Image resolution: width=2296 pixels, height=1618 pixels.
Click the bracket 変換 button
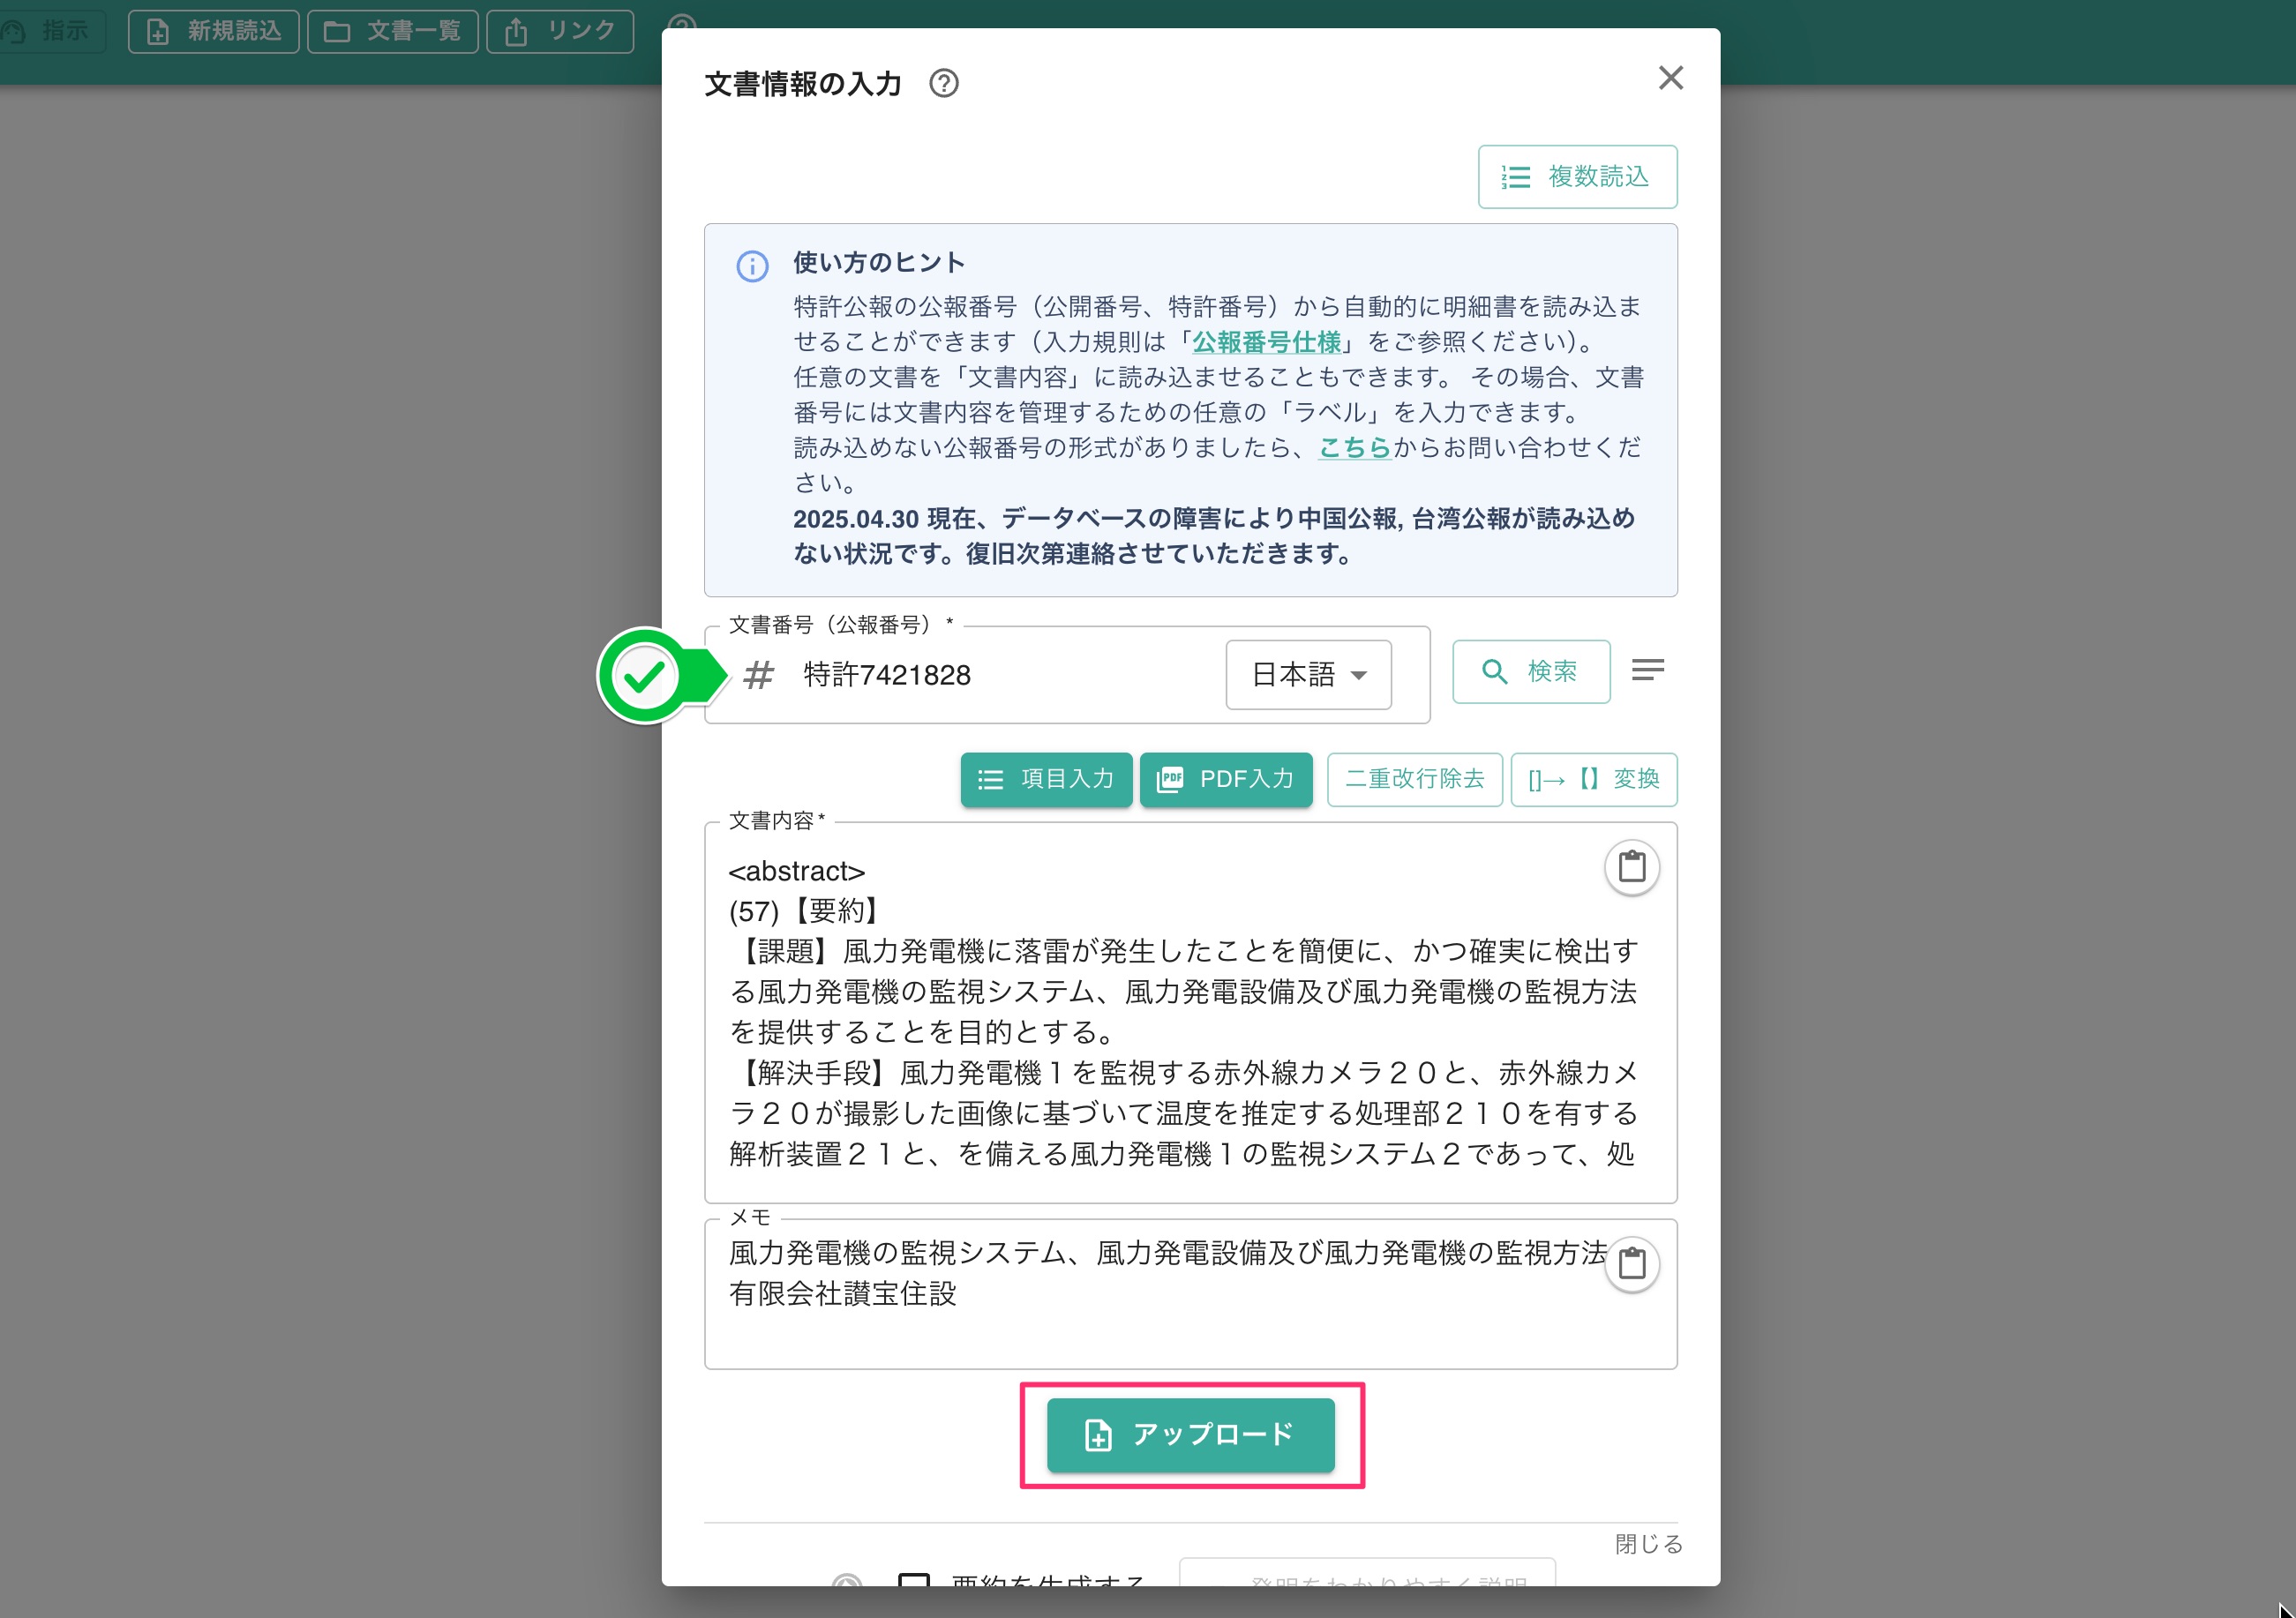[1593, 779]
